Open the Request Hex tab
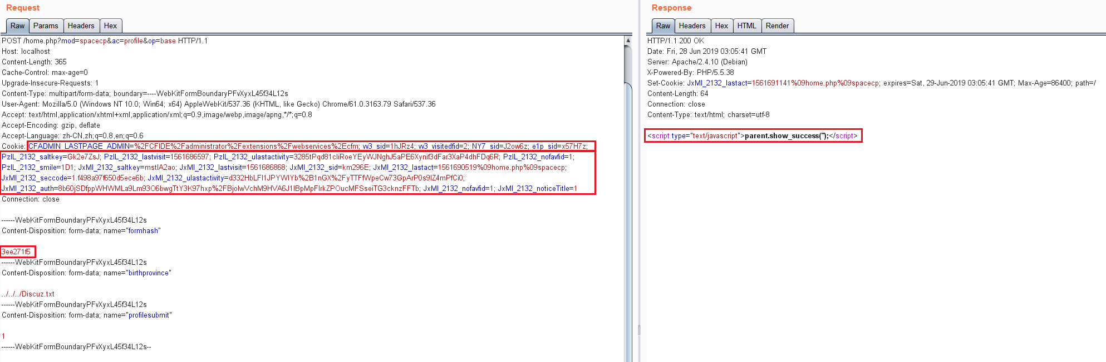 (x=111, y=26)
